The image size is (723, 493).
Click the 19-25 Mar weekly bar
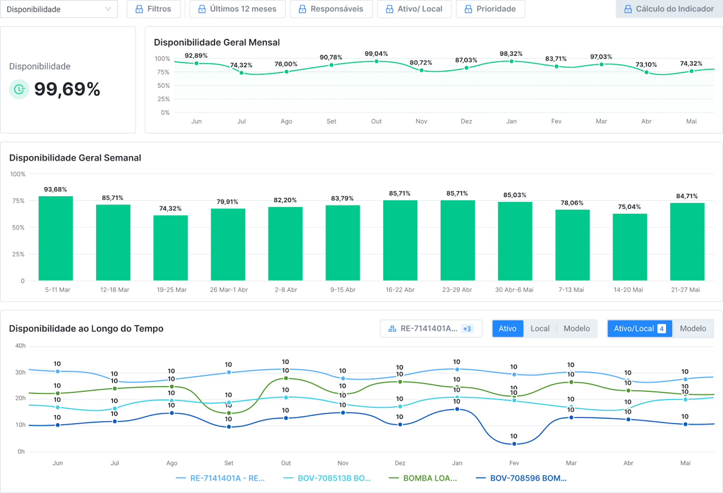tap(171, 248)
